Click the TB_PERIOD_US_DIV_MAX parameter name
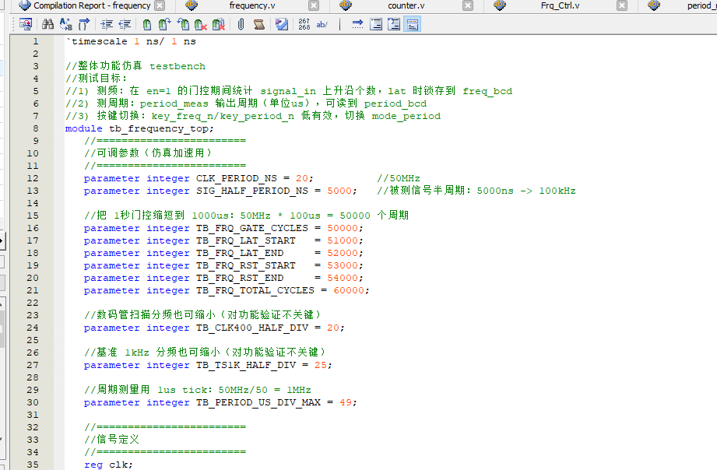Image resolution: width=717 pixels, height=470 pixels. (x=258, y=402)
